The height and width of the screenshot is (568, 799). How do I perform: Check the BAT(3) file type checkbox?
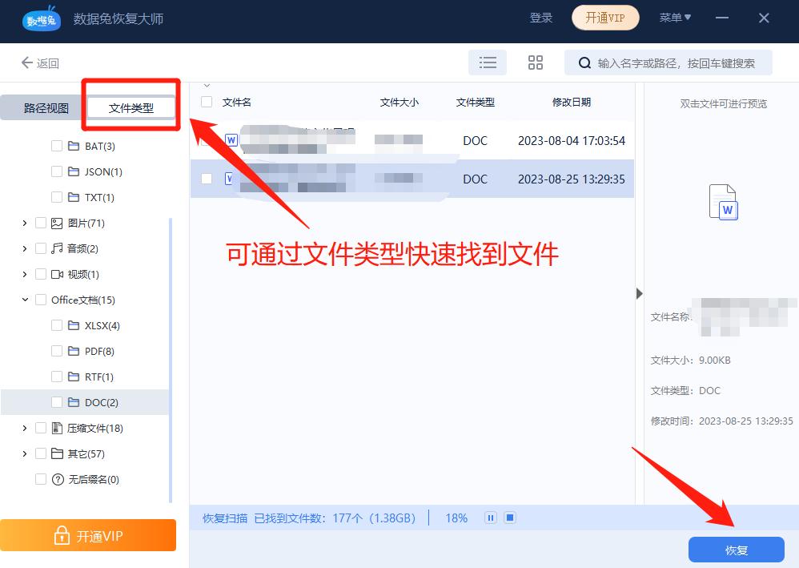(x=56, y=146)
